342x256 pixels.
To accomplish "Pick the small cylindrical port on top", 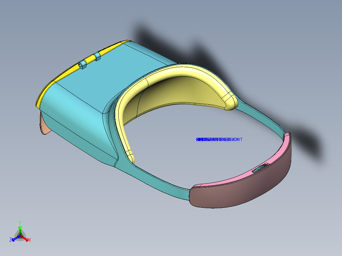I will 83,65.
